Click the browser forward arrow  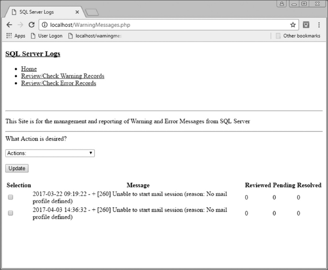pos(20,25)
